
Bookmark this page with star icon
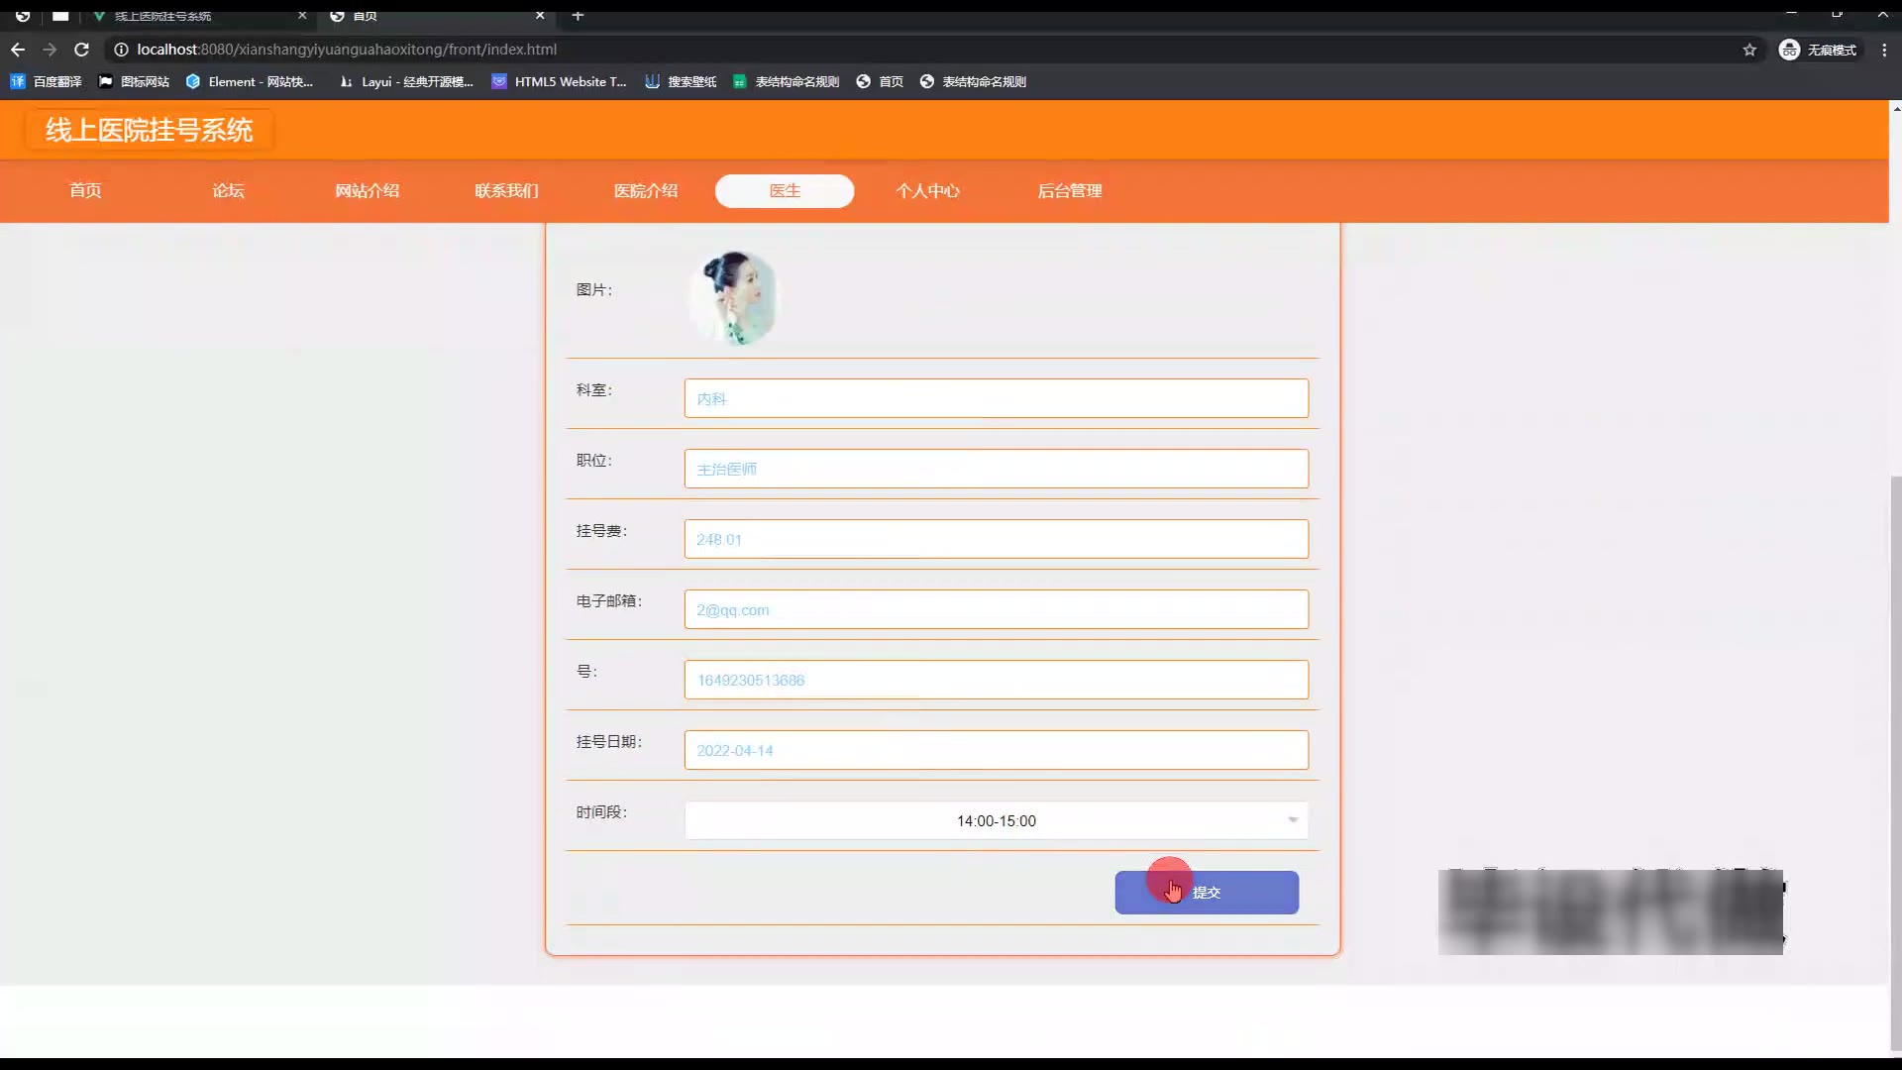[x=1749, y=50]
